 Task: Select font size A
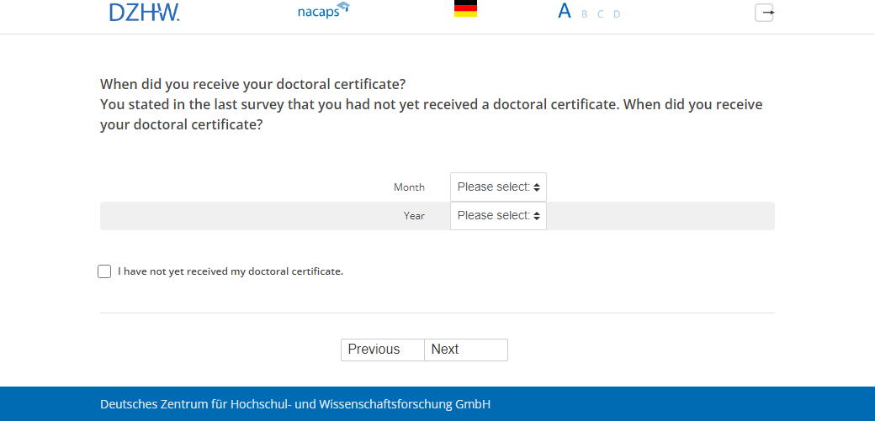click(x=564, y=12)
